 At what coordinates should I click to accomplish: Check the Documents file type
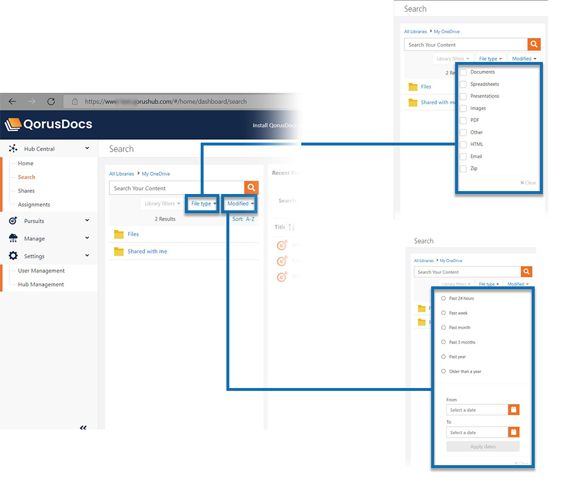tap(463, 72)
